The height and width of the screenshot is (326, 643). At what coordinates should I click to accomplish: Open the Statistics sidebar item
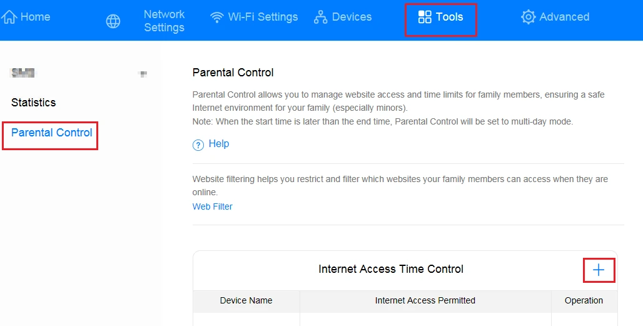(x=34, y=103)
